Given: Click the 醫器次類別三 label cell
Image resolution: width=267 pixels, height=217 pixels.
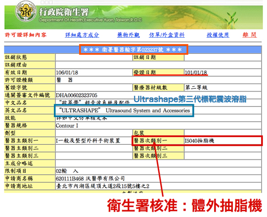Looking at the screenshot, I should click(x=159, y=156).
